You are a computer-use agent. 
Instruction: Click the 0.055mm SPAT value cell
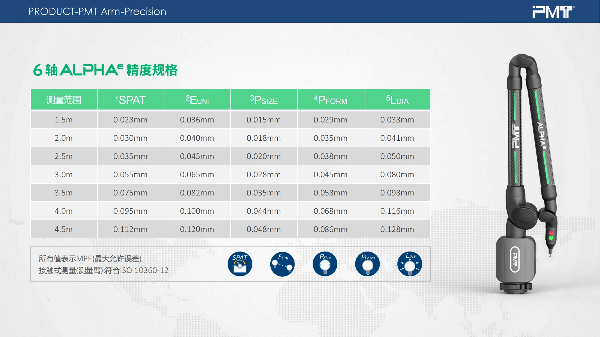[x=130, y=175]
